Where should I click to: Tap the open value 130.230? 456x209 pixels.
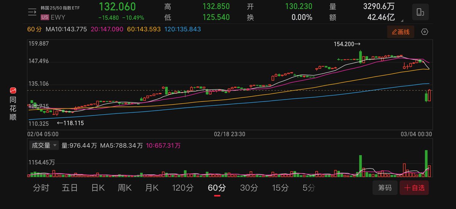[298, 6]
